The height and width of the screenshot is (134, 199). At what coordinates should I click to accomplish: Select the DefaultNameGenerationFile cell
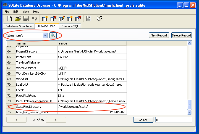[36, 101]
